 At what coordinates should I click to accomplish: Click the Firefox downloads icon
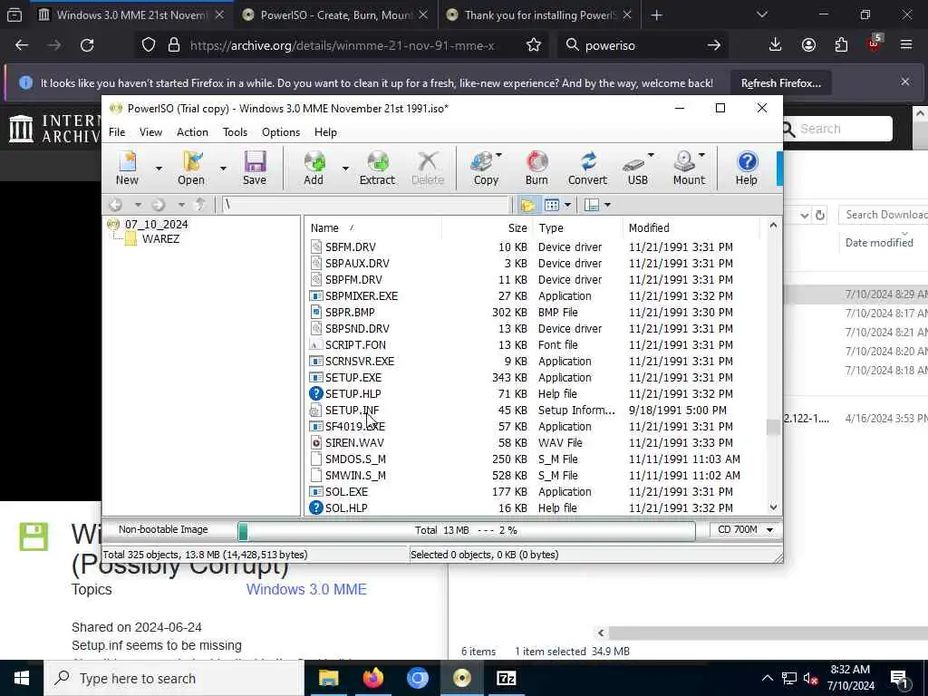776,45
